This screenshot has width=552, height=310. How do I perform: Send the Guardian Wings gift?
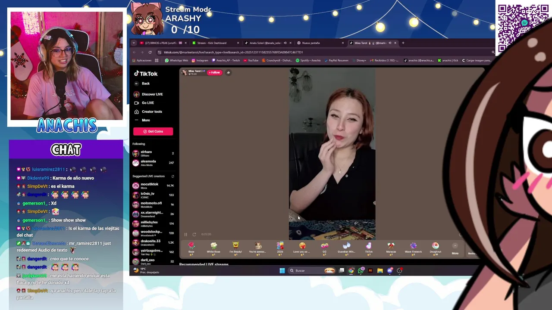click(x=346, y=248)
